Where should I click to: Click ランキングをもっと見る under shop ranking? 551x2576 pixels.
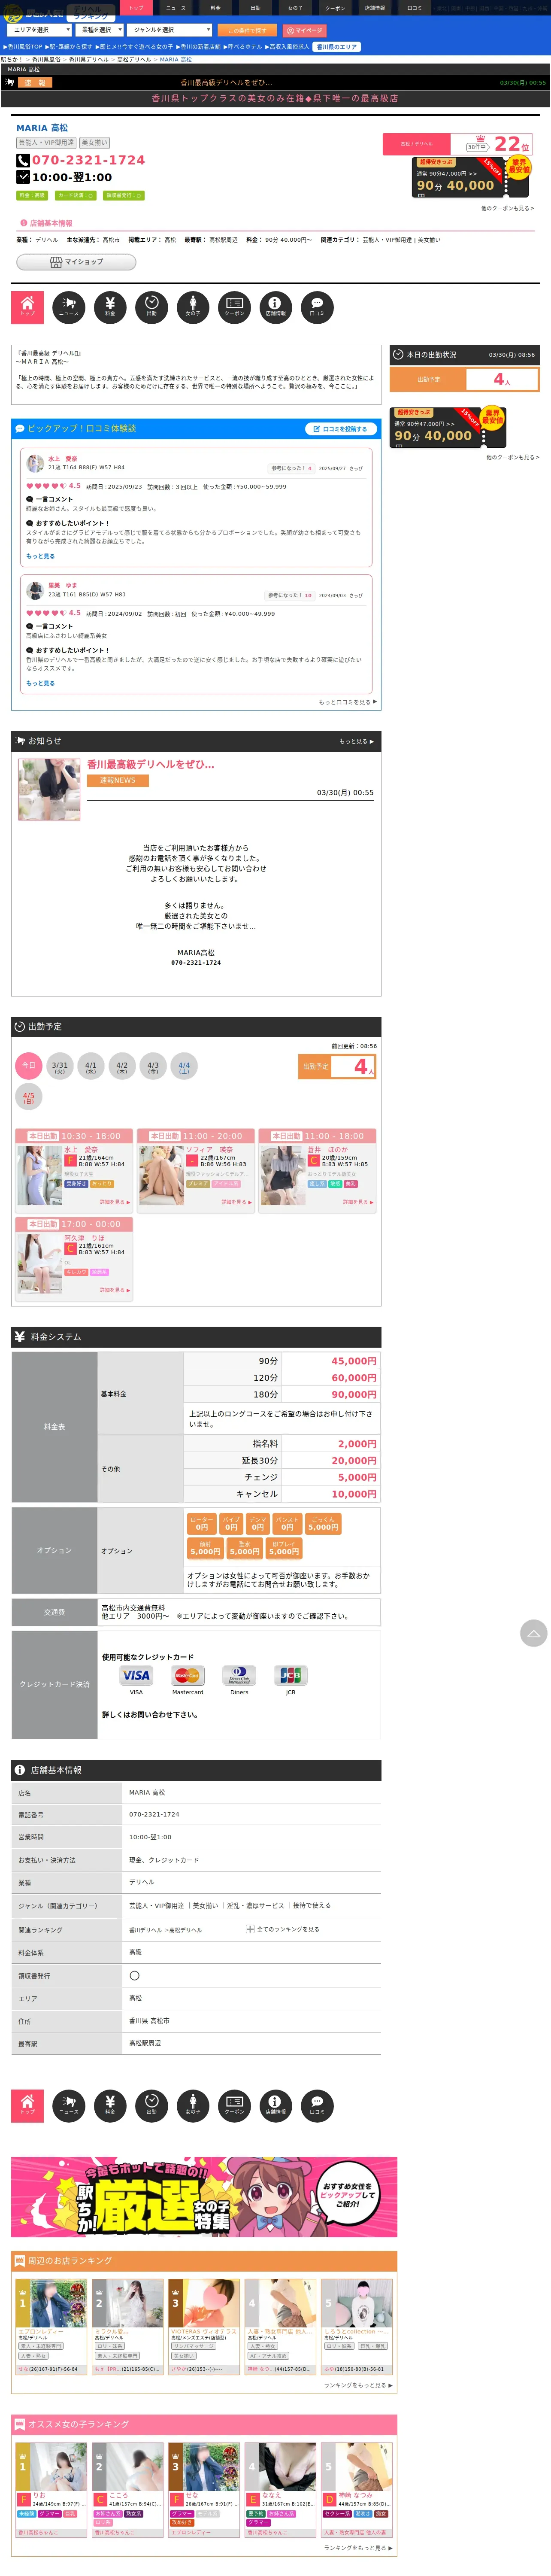click(x=358, y=2385)
